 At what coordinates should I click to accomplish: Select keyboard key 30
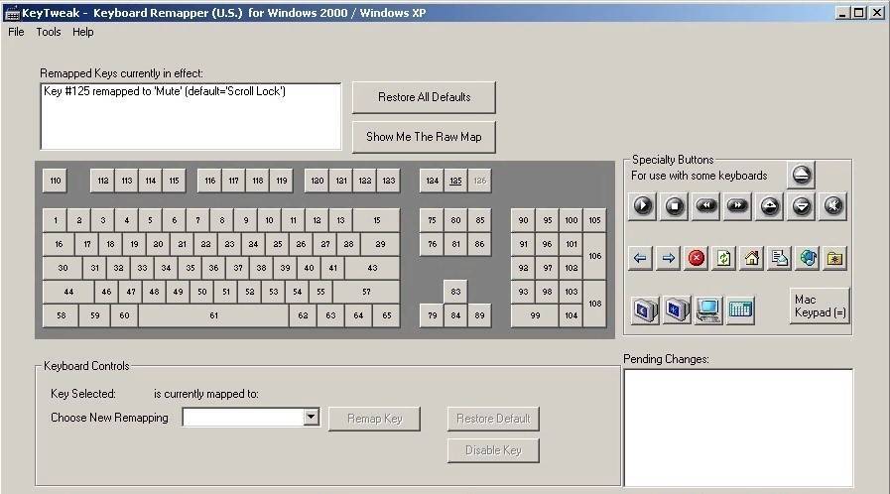click(x=63, y=268)
